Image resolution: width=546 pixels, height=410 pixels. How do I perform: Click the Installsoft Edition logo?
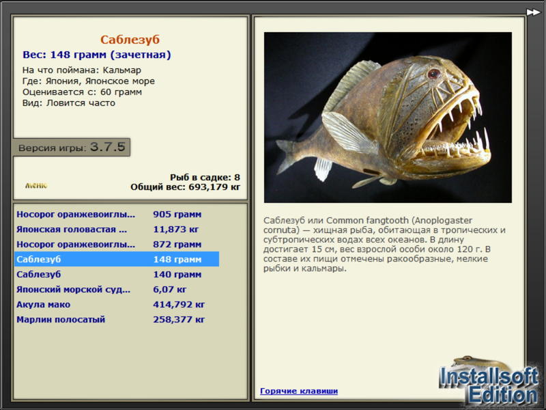(489, 382)
